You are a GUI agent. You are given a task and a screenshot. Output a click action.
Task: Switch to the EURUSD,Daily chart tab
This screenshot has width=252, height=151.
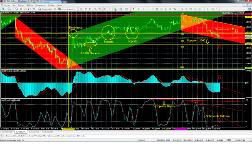click(7, 132)
